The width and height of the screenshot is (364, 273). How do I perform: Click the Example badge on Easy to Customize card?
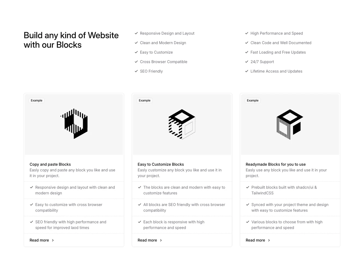144,101
